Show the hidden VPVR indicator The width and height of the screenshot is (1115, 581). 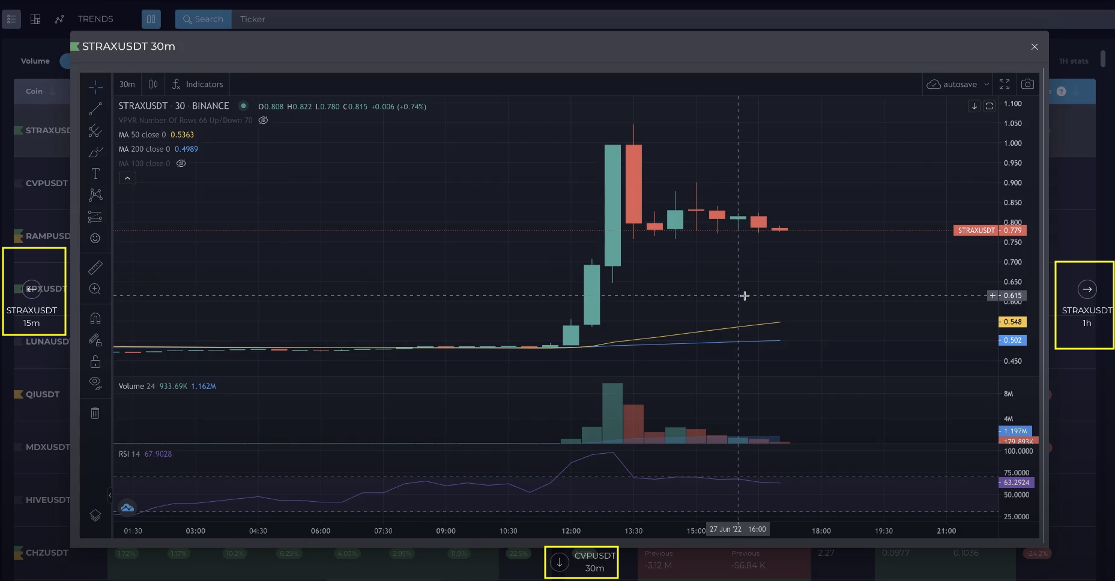(263, 120)
